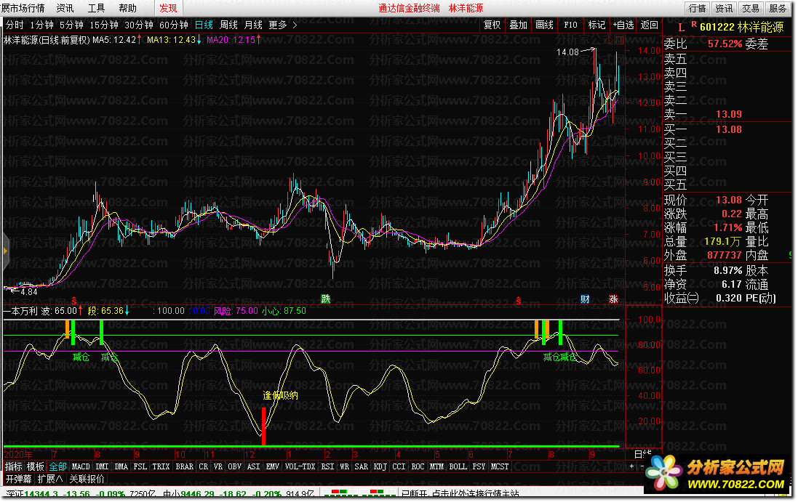Select the VOL-TDX indicator tab
This screenshot has width=798, height=502.
tap(300, 466)
